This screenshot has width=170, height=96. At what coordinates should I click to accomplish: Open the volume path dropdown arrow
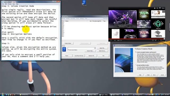coord(95,48)
